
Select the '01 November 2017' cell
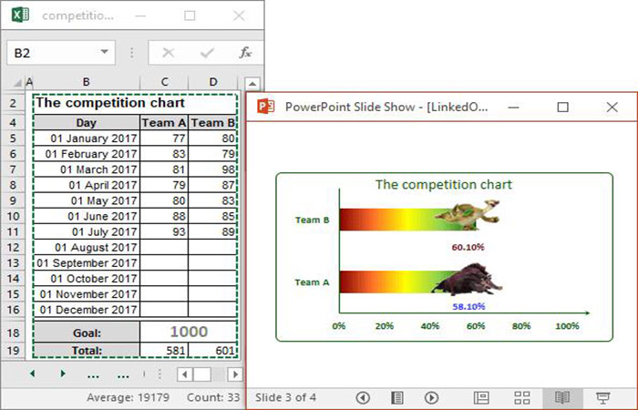(x=87, y=294)
